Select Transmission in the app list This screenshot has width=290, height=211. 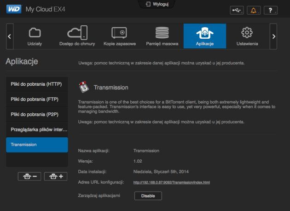(37, 145)
